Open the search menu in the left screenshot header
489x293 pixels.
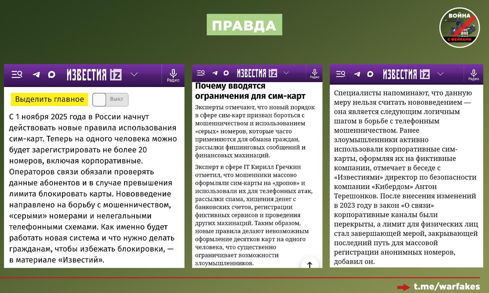pyautogui.click(x=17, y=74)
